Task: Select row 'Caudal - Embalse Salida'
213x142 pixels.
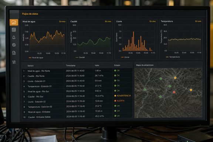Action: pyautogui.click(x=77, y=116)
